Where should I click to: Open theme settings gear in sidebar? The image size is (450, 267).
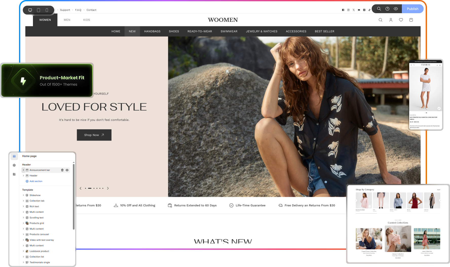pyautogui.click(x=14, y=165)
